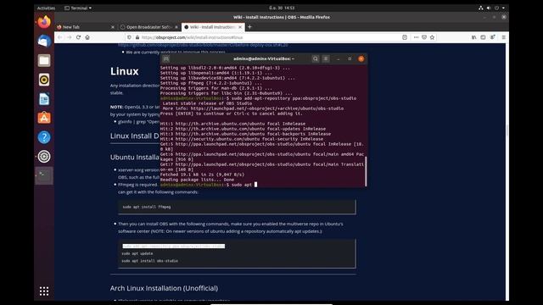Select the Terminal icon in the dock

pyautogui.click(x=44, y=175)
